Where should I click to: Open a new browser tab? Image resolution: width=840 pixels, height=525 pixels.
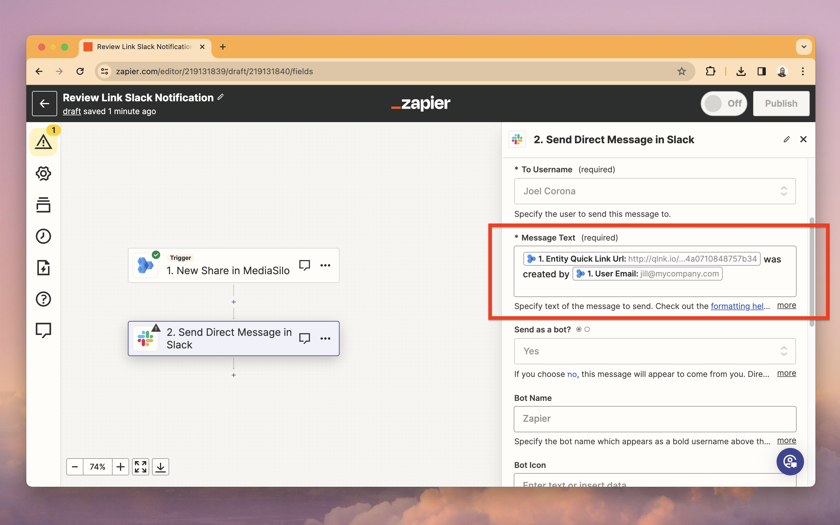tap(223, 47)
